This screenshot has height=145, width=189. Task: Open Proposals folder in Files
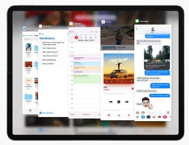point(28,97)
